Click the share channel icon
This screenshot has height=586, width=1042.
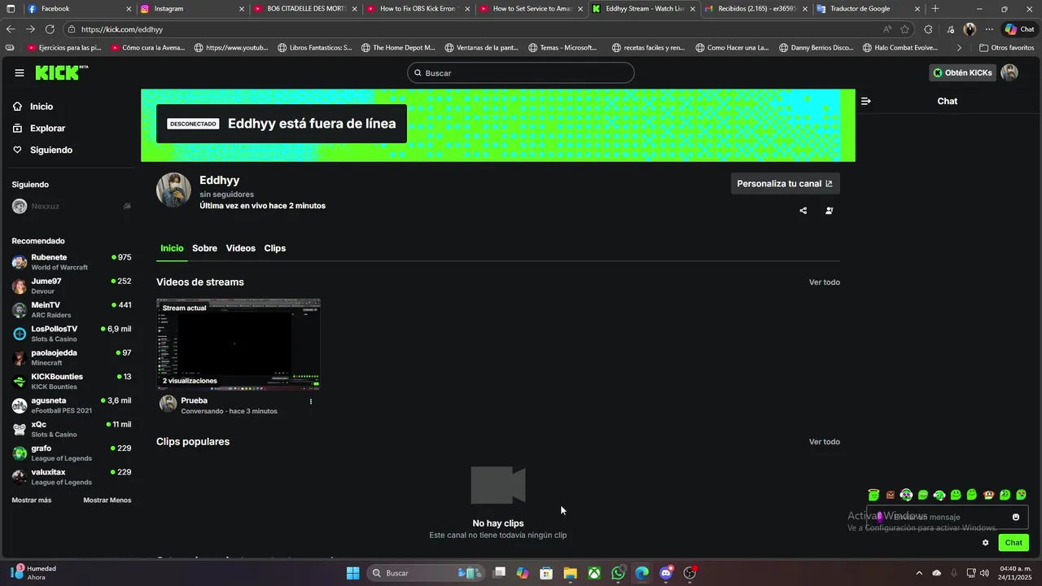tap(803, 211)
